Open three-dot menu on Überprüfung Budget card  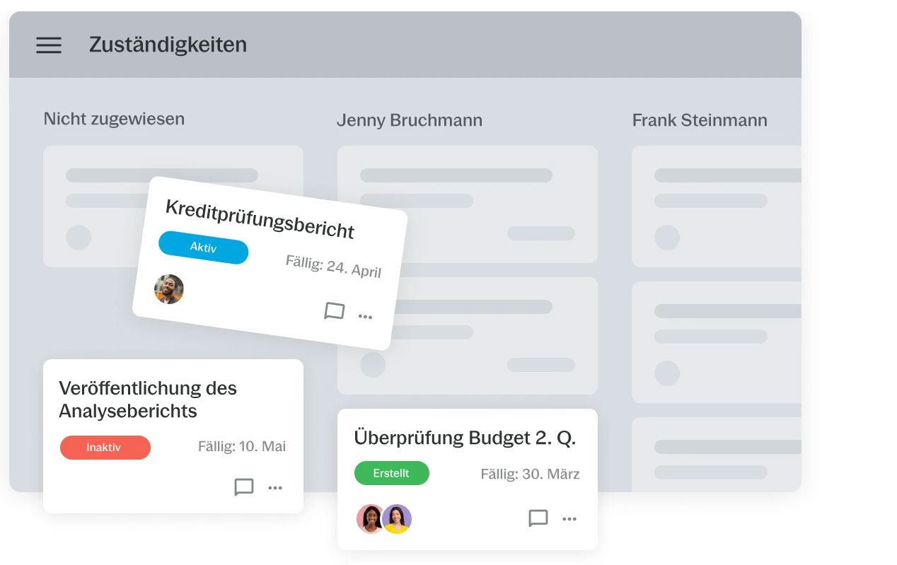pyautogui.click(x=569, y=519)
